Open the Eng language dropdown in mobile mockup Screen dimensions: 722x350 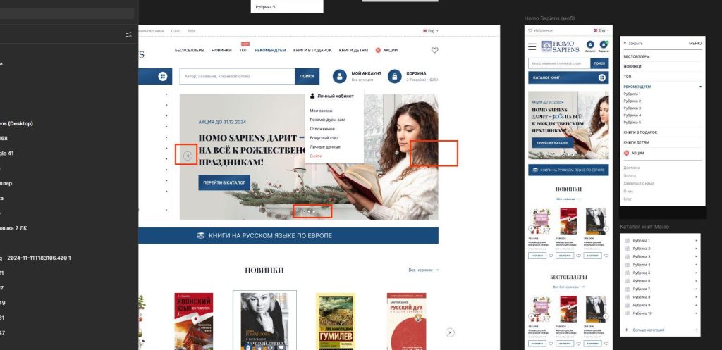pos(601,30)
